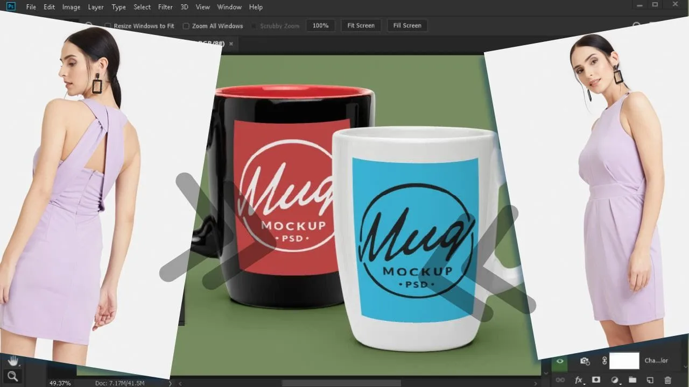Open the Select menu

[142, 7]
